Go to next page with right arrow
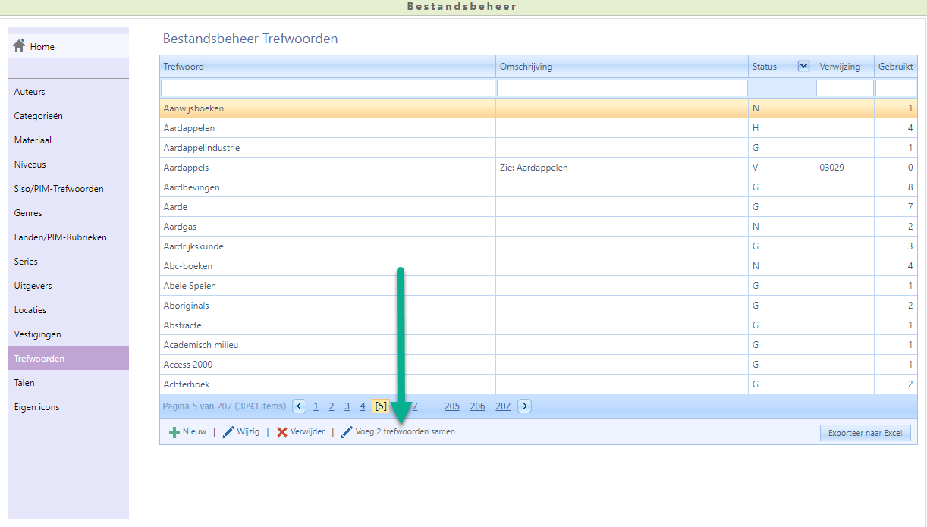927x527 pixels. [x=524, y=406]
